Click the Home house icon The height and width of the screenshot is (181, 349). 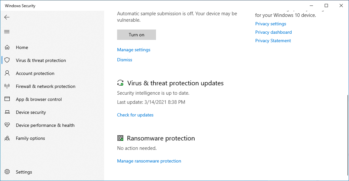7,47
